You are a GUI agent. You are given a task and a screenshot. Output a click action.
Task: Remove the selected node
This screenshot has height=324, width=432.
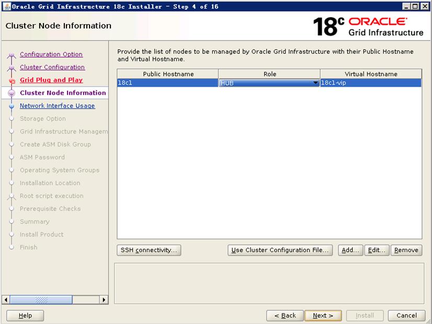[x=406, y=250]
